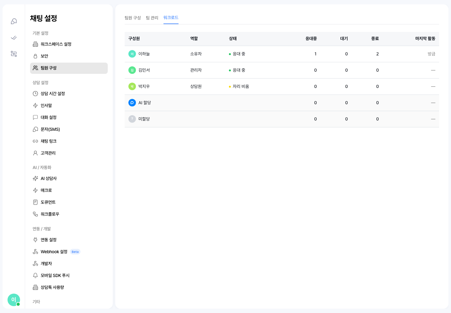Click the 종료 count 2 for 이하늘

[377, 54]
